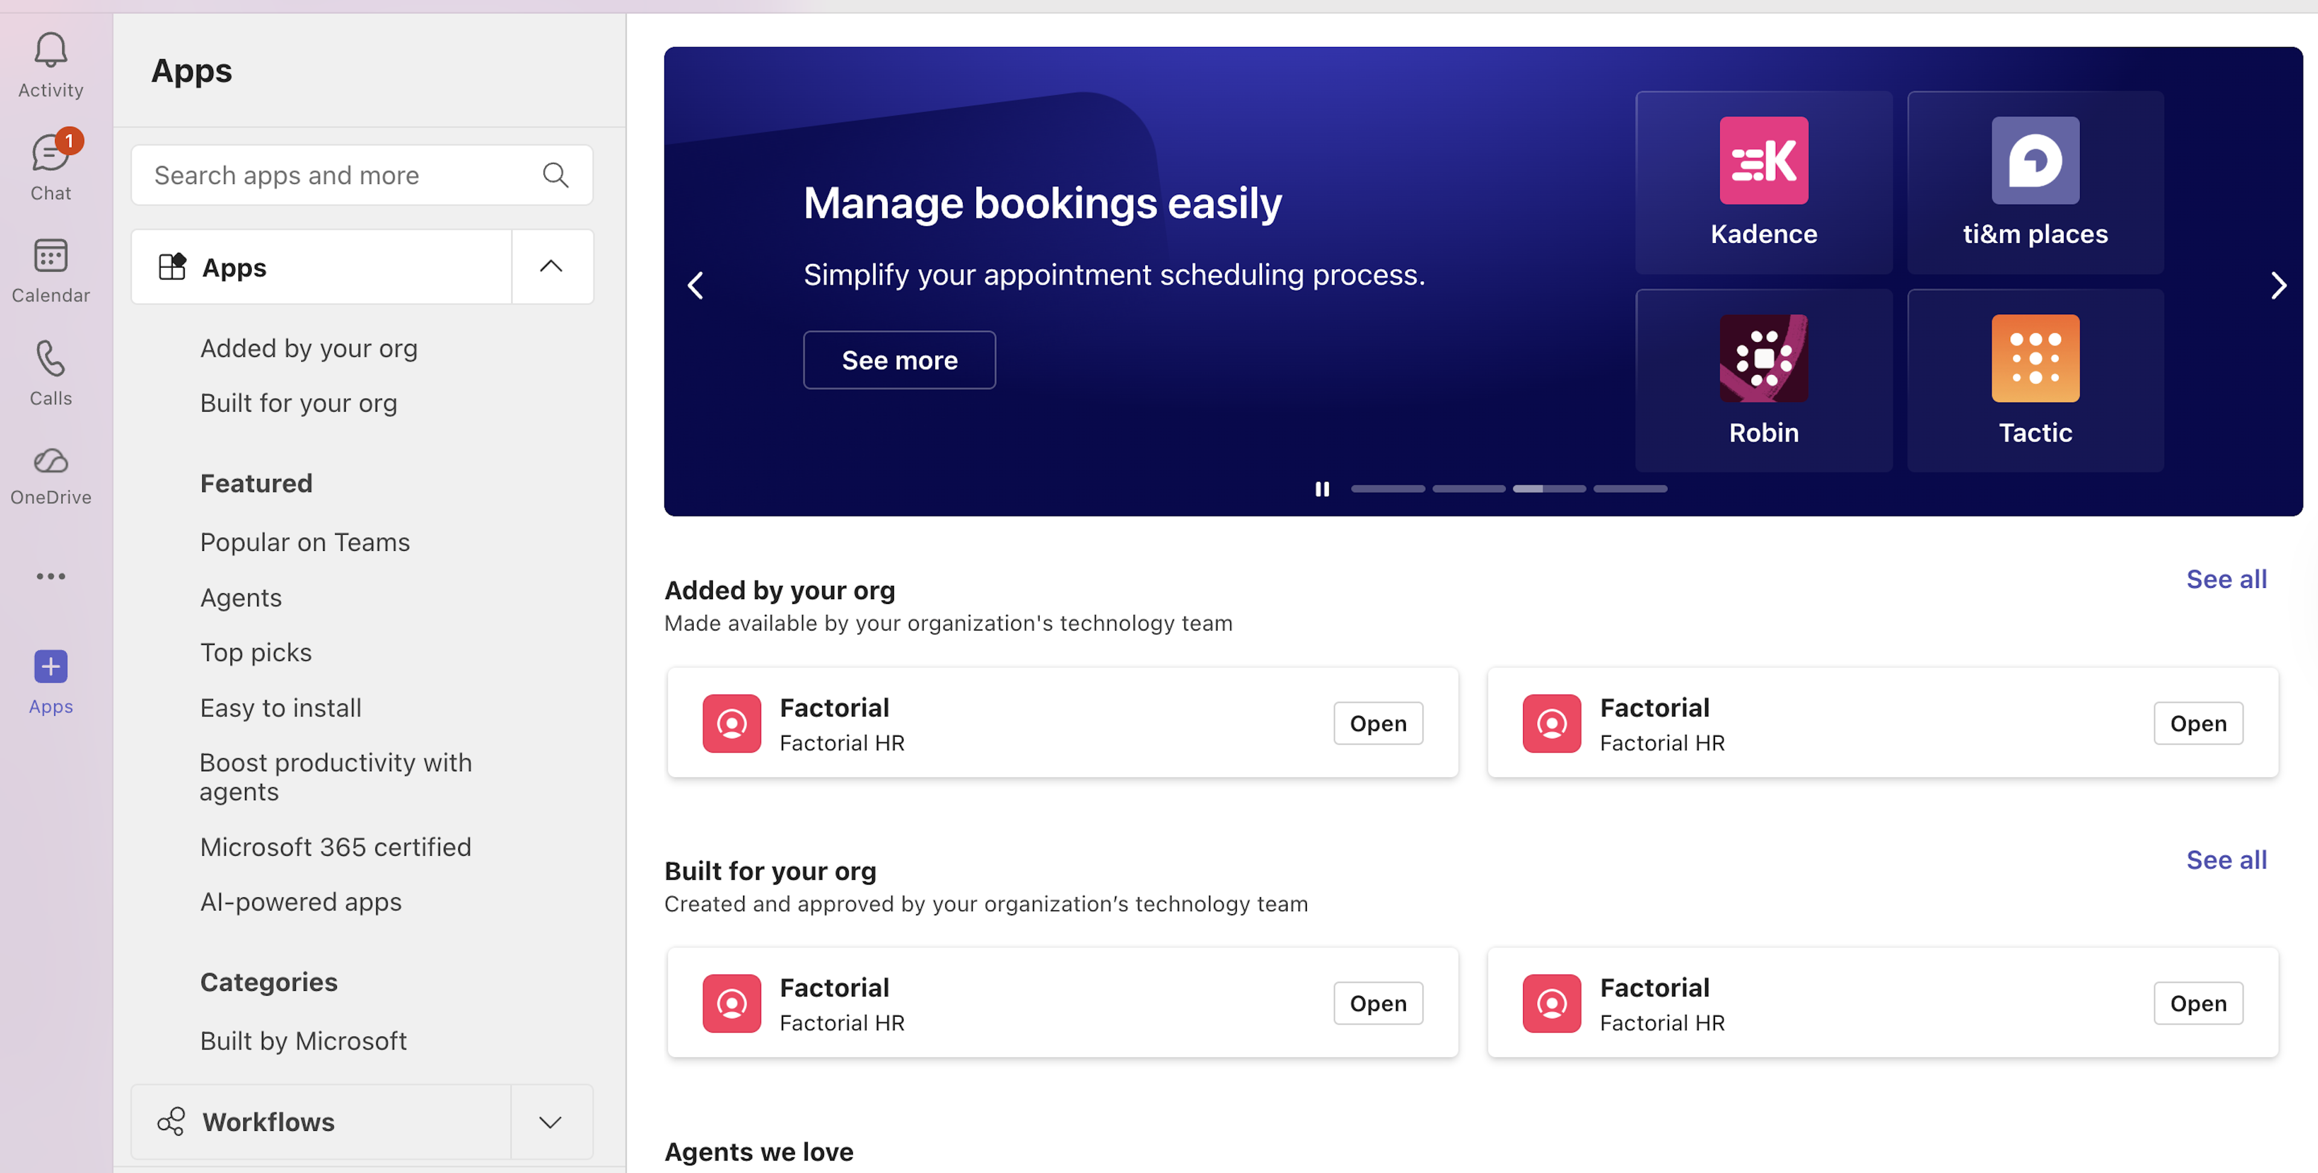
Task: Click the See more button
Action: [x=899, y=361]
